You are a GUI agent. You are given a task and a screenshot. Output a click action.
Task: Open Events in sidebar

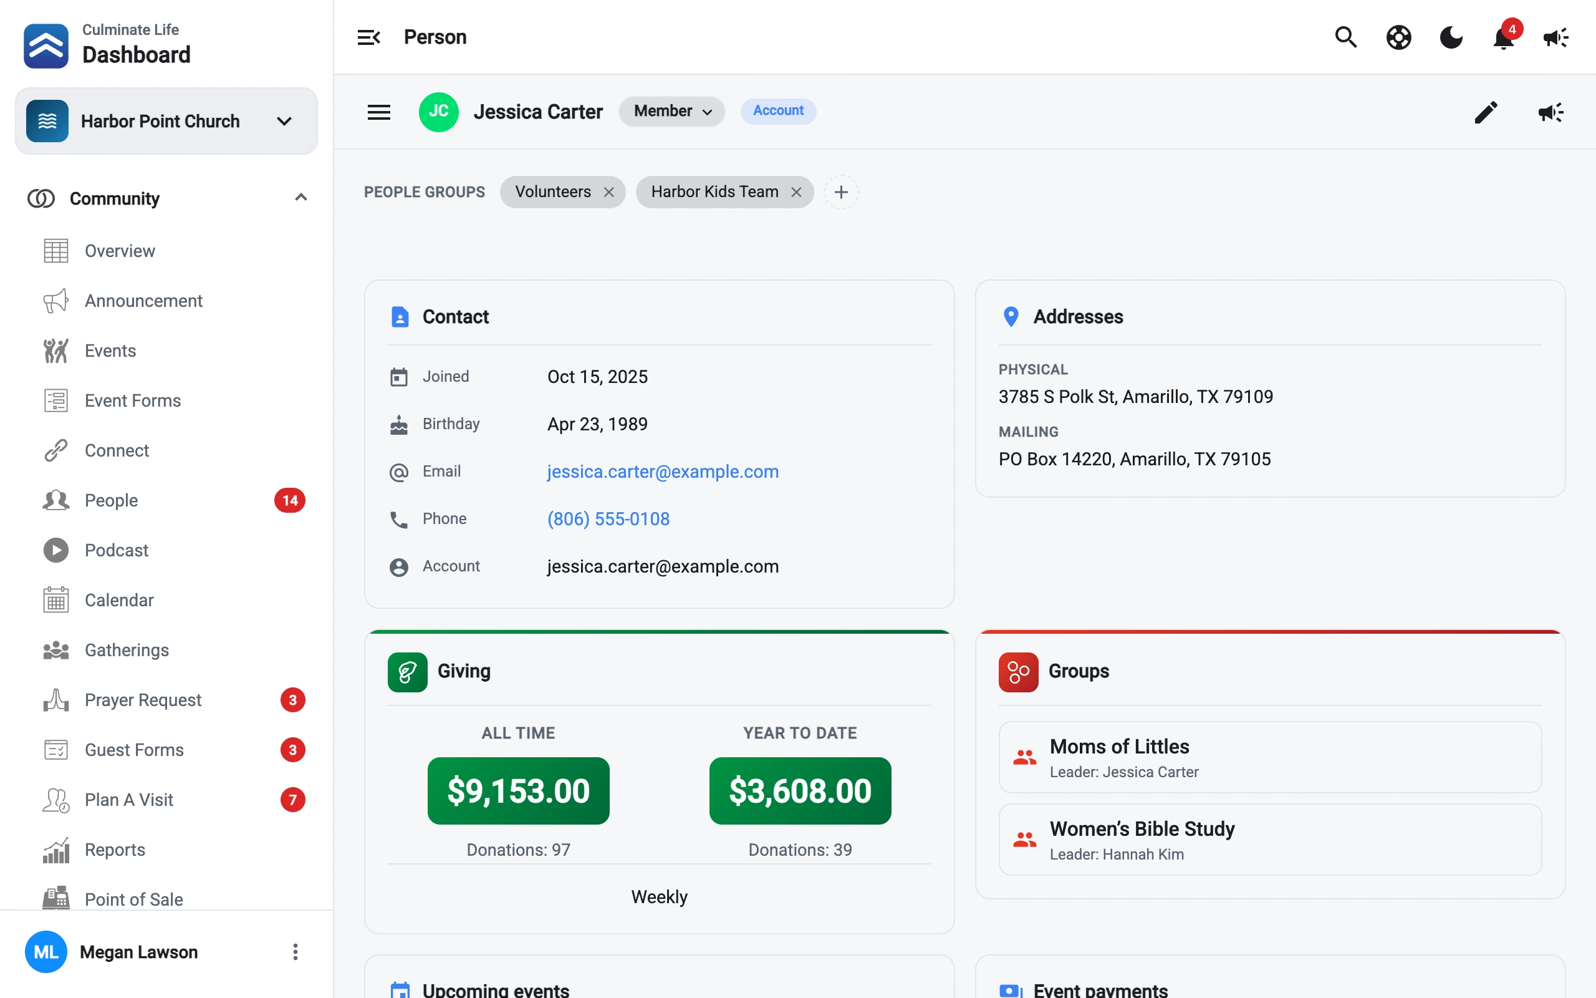tap(166, 351)
